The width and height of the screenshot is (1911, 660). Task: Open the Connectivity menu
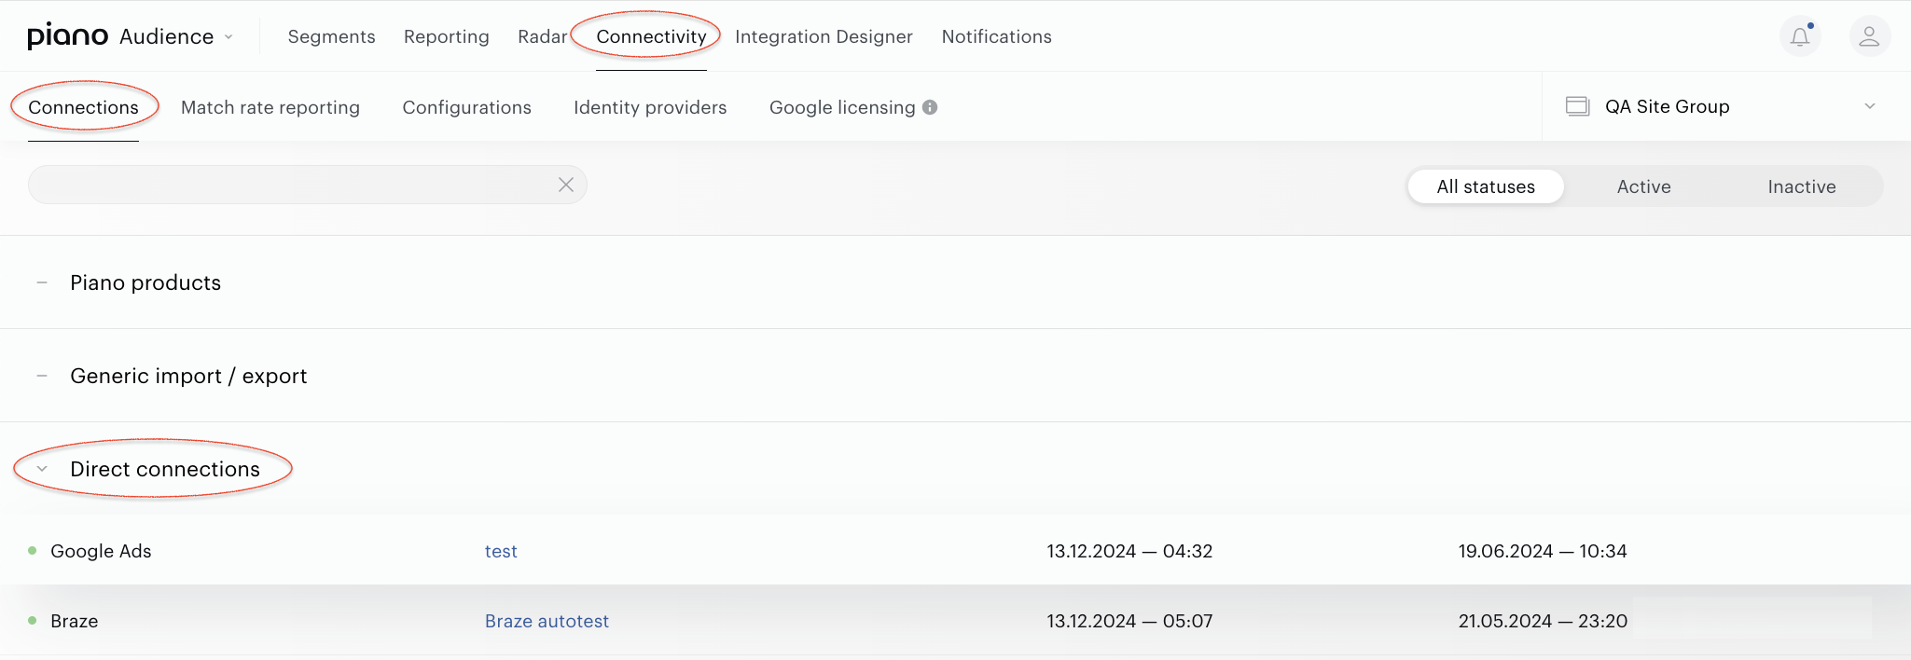(651, 36)
